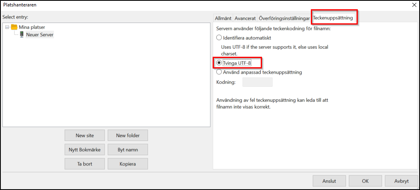Select the Neuer Server entry
Screen dimensions: 420x190
point(40,35)
